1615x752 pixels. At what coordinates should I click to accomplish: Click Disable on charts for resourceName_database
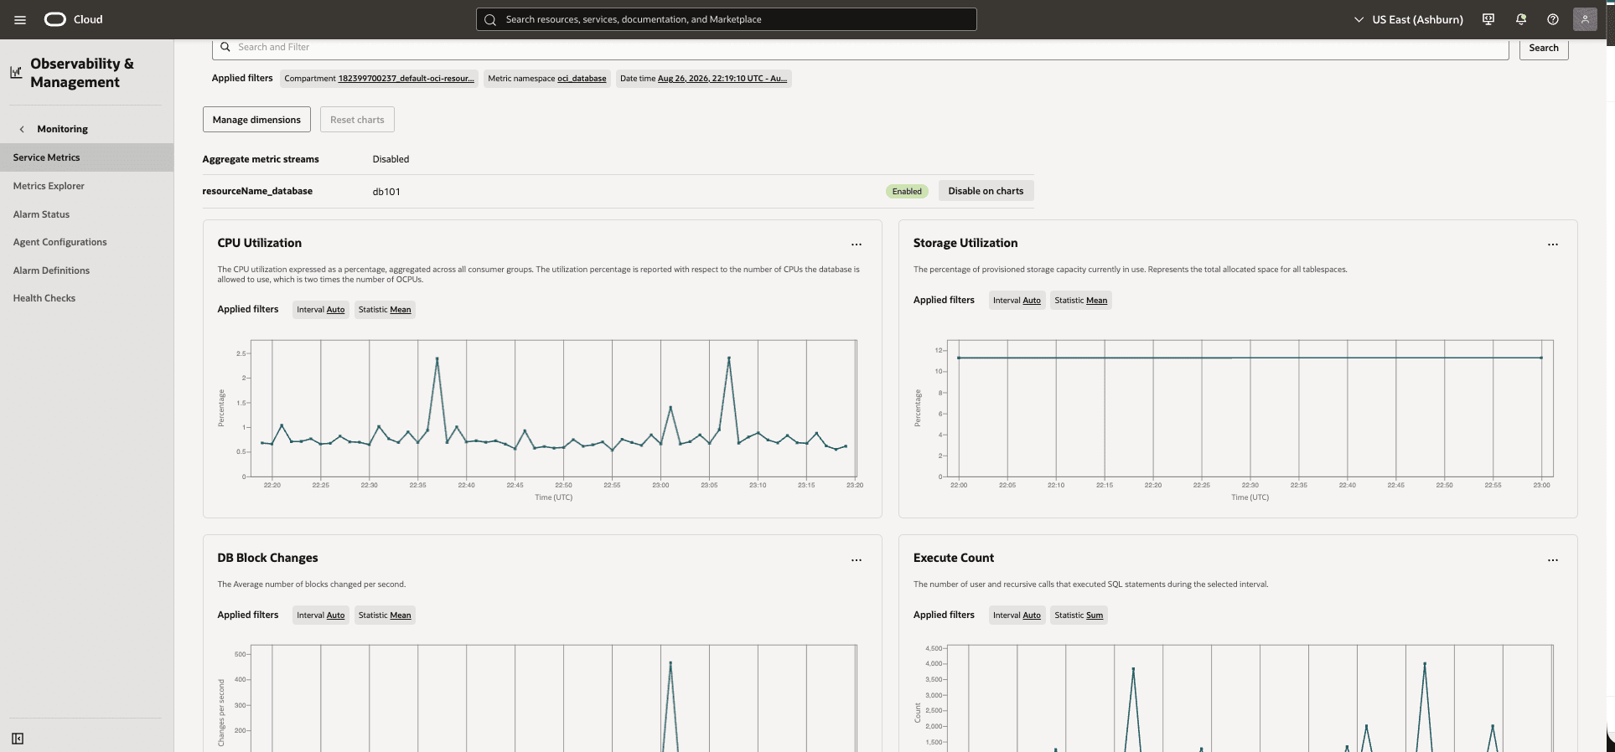click(986, 191)
